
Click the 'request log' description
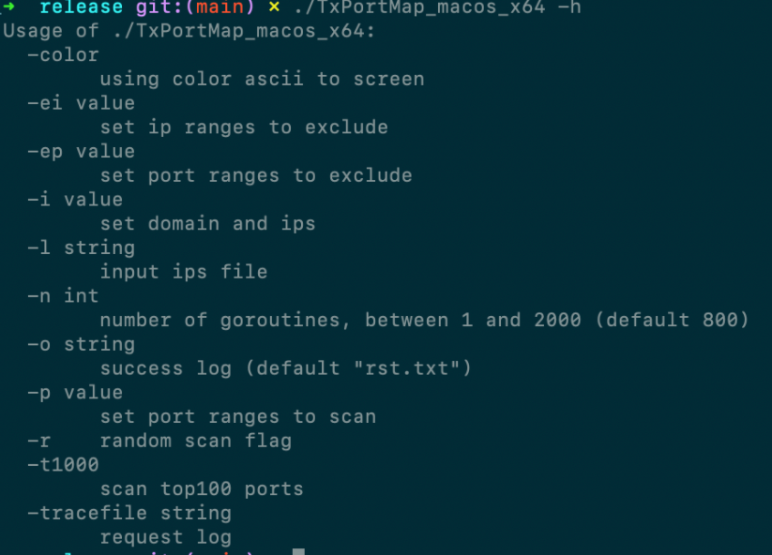(x=166, y=537)
